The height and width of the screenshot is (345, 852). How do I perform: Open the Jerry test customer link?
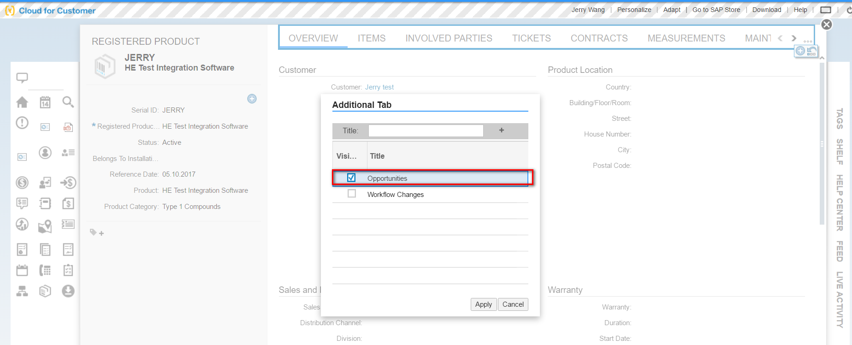[x=379, y=87]
